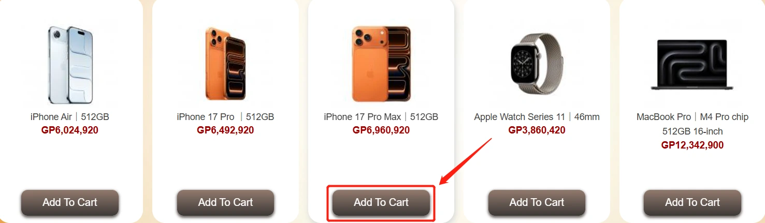Click the GP6,960,920 price label
The height and width of the screenshot is (223, 765).
click(381, 130)
